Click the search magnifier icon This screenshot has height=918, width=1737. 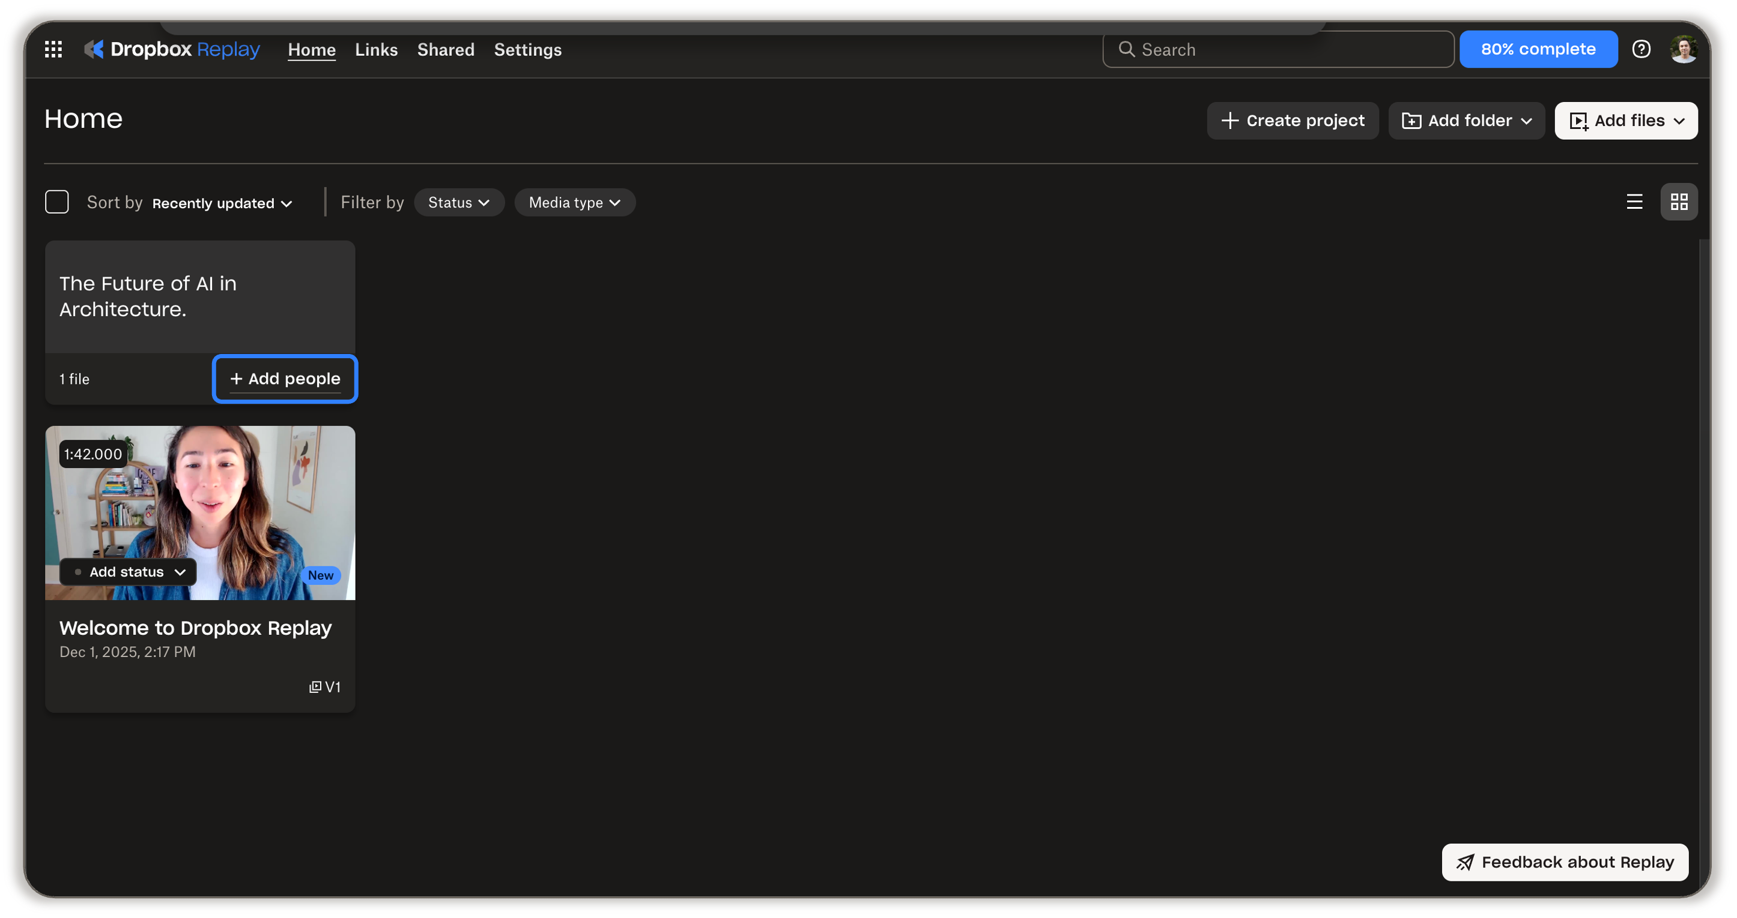click(1126, 49)
